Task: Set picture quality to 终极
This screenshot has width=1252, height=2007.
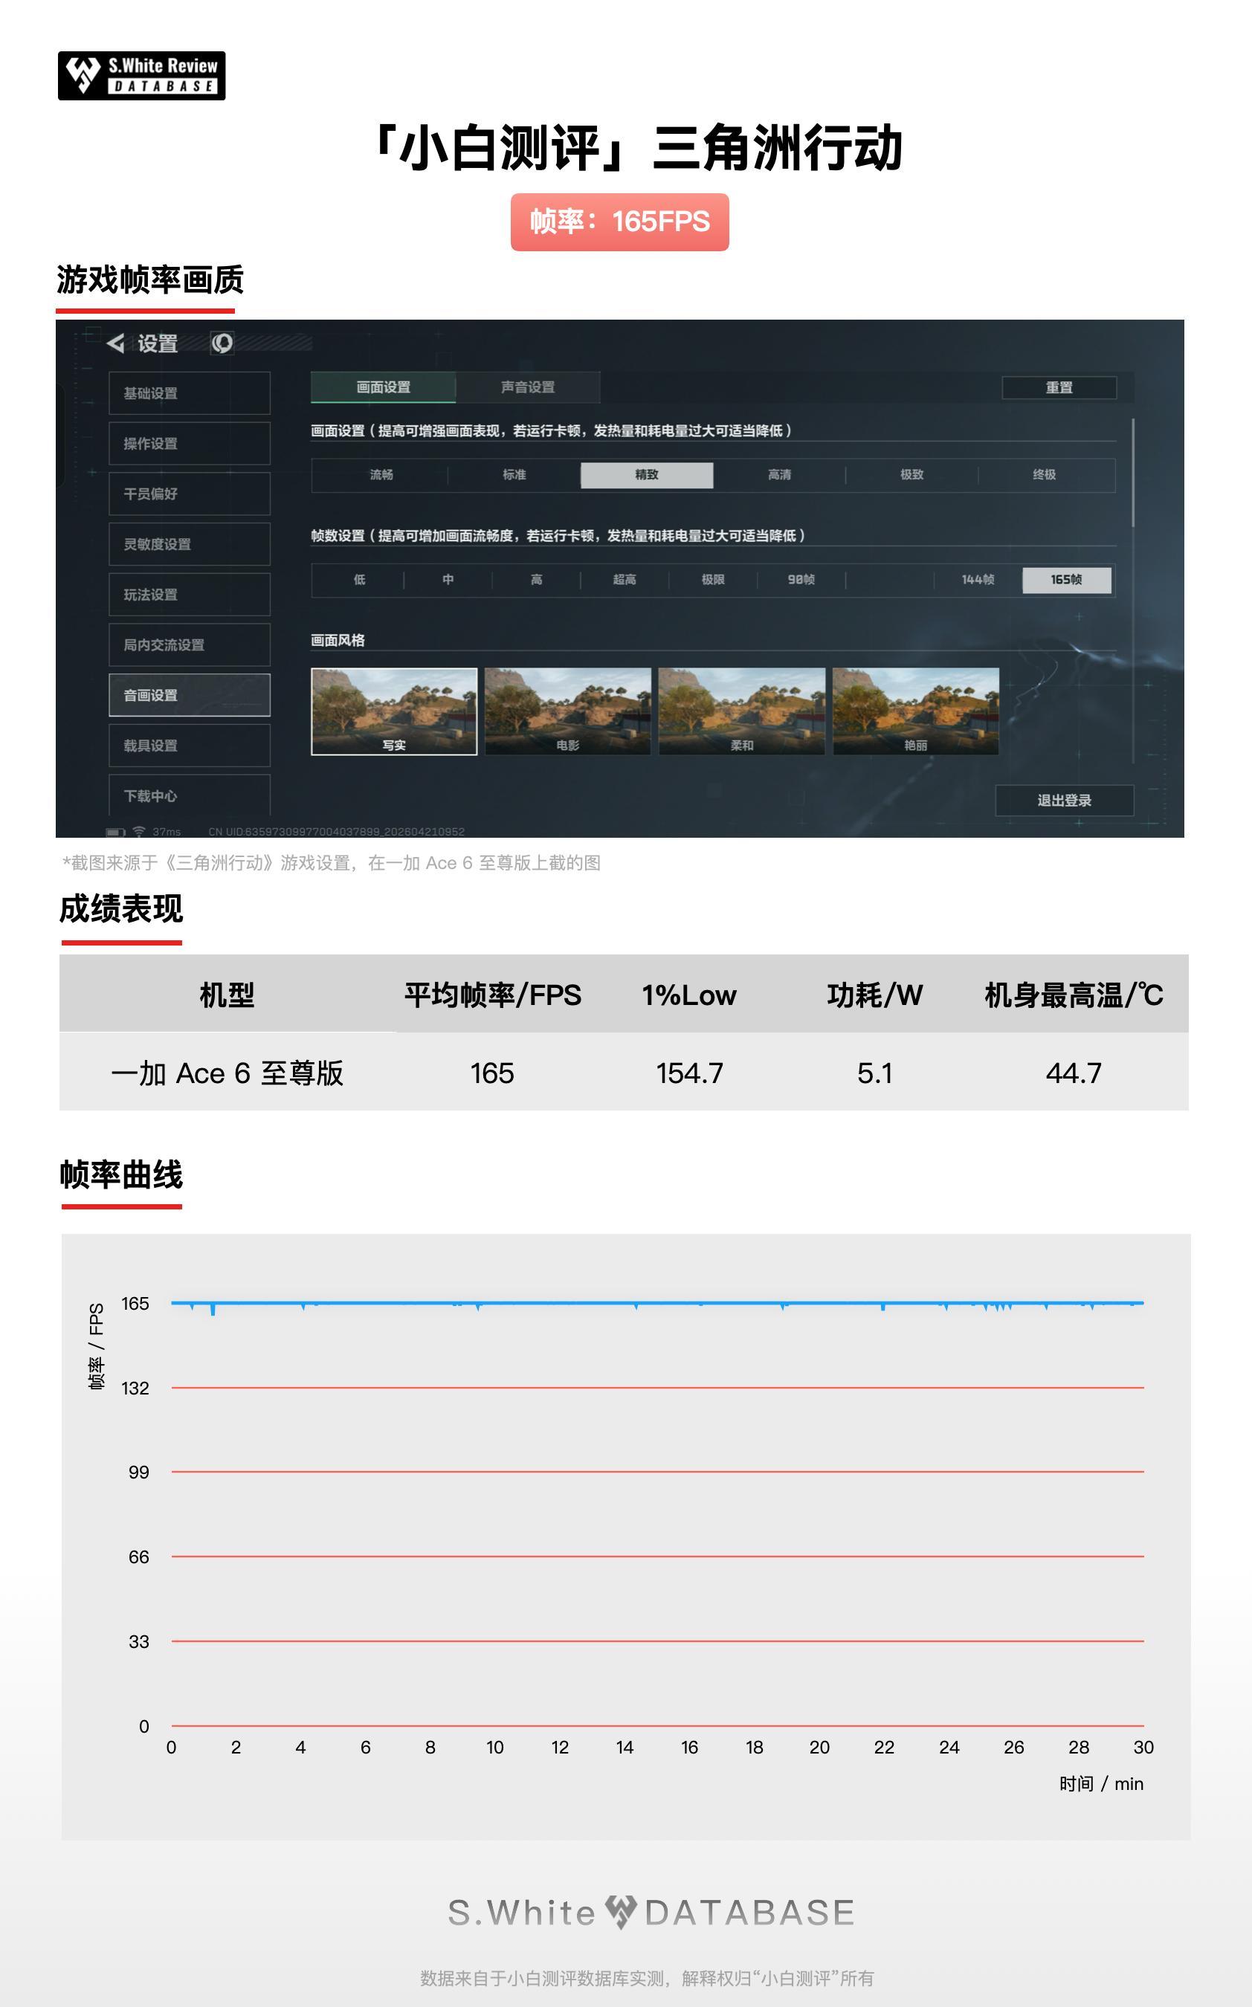Action: [x=1044, y=475]
